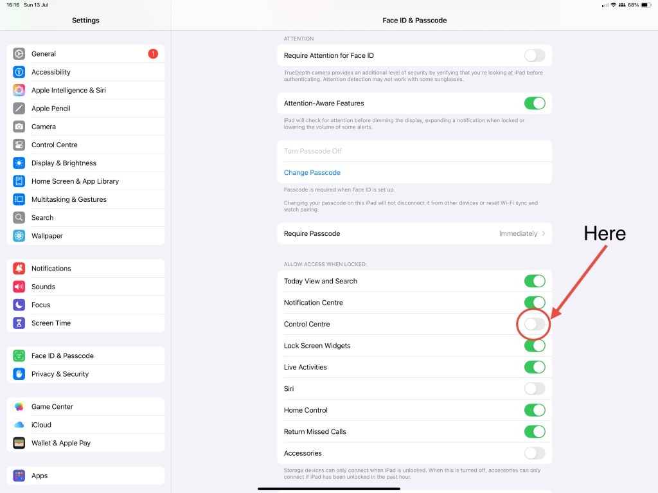The height and width of the screenshot is (493, 658).
Task: Open the Game Center icon
Action: [19, 407]
